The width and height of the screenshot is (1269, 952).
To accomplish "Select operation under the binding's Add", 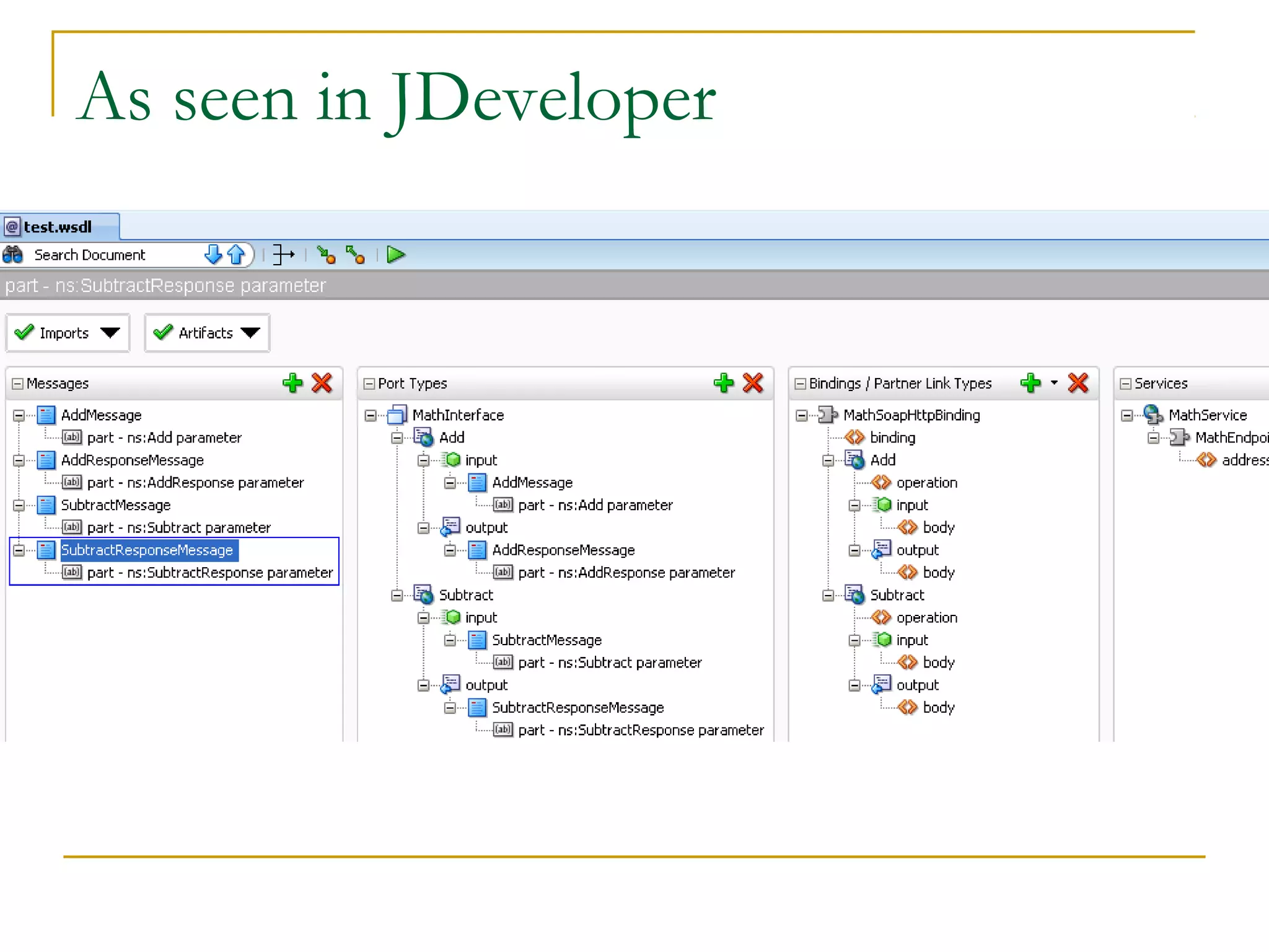I will tap(926, 483).
